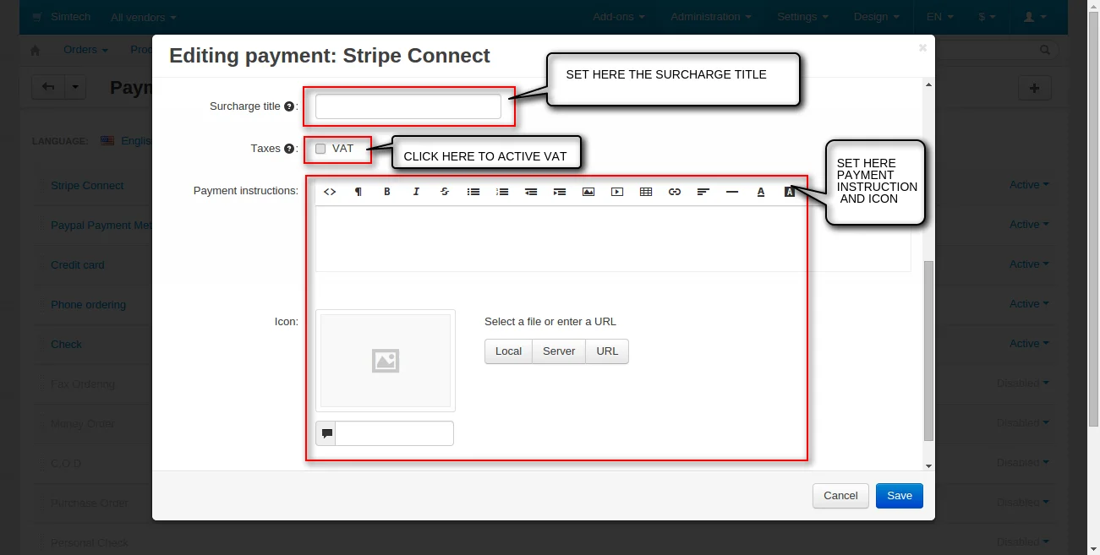Close the editing payment dialog
1100x555 pixels.
tap(922, 48)
